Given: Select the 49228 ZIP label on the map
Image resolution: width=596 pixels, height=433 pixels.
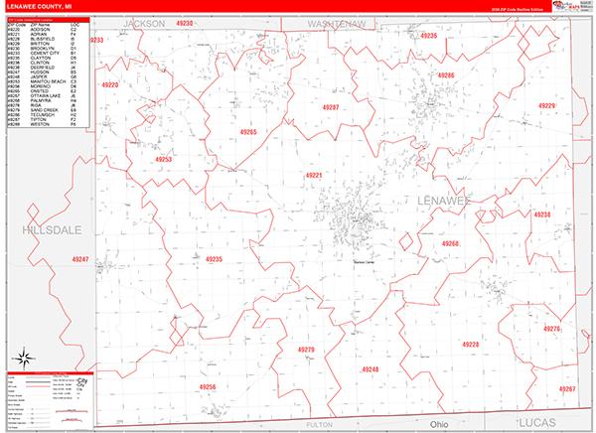Looking at the screenshot, I should pyautogui.click(x=470, y=345).
